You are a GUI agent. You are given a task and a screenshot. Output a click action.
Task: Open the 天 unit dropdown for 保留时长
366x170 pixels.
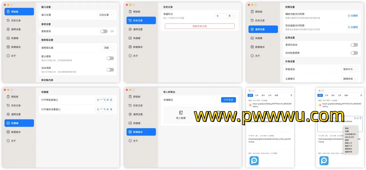pyautogui.click(x=231, y=16)
